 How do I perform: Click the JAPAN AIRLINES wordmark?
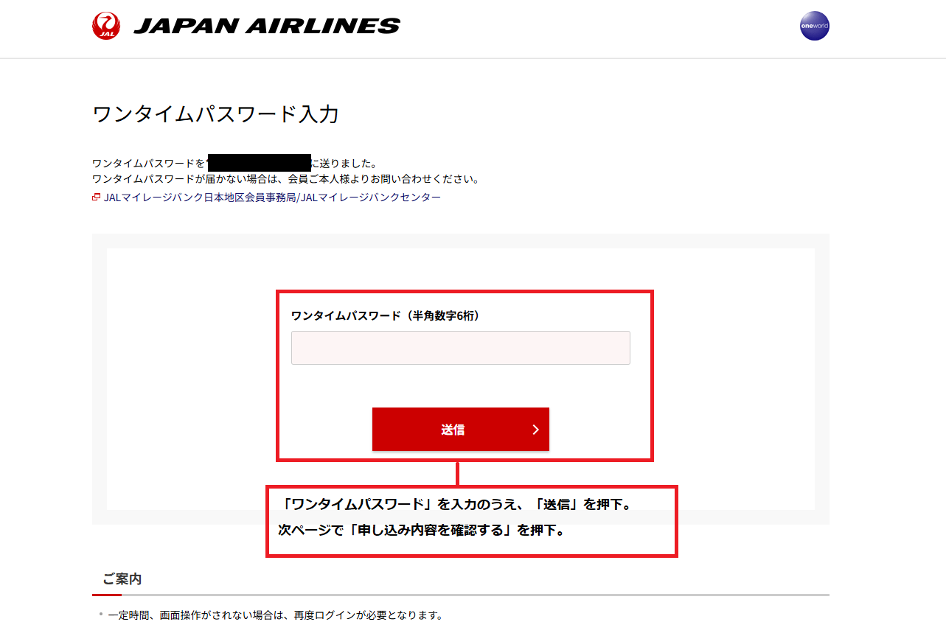click(x=267, y=27)
